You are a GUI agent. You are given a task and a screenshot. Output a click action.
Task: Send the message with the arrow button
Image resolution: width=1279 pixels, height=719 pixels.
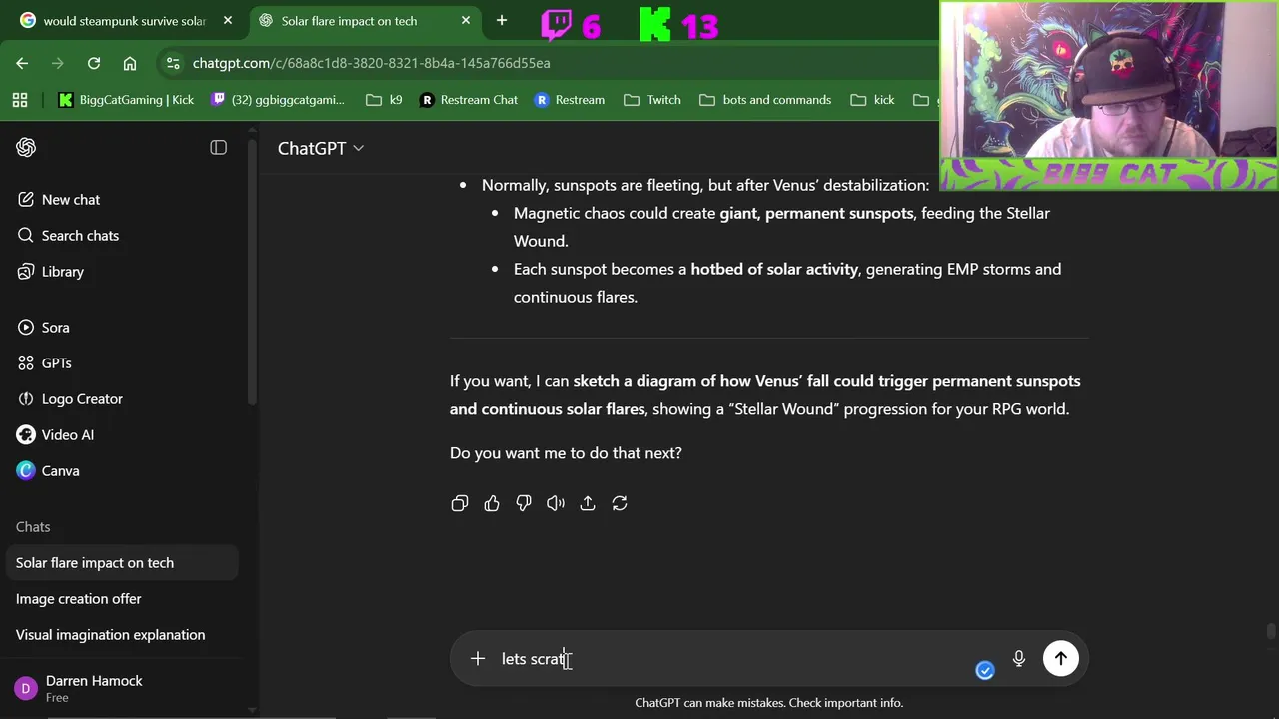click(1061, 659)
